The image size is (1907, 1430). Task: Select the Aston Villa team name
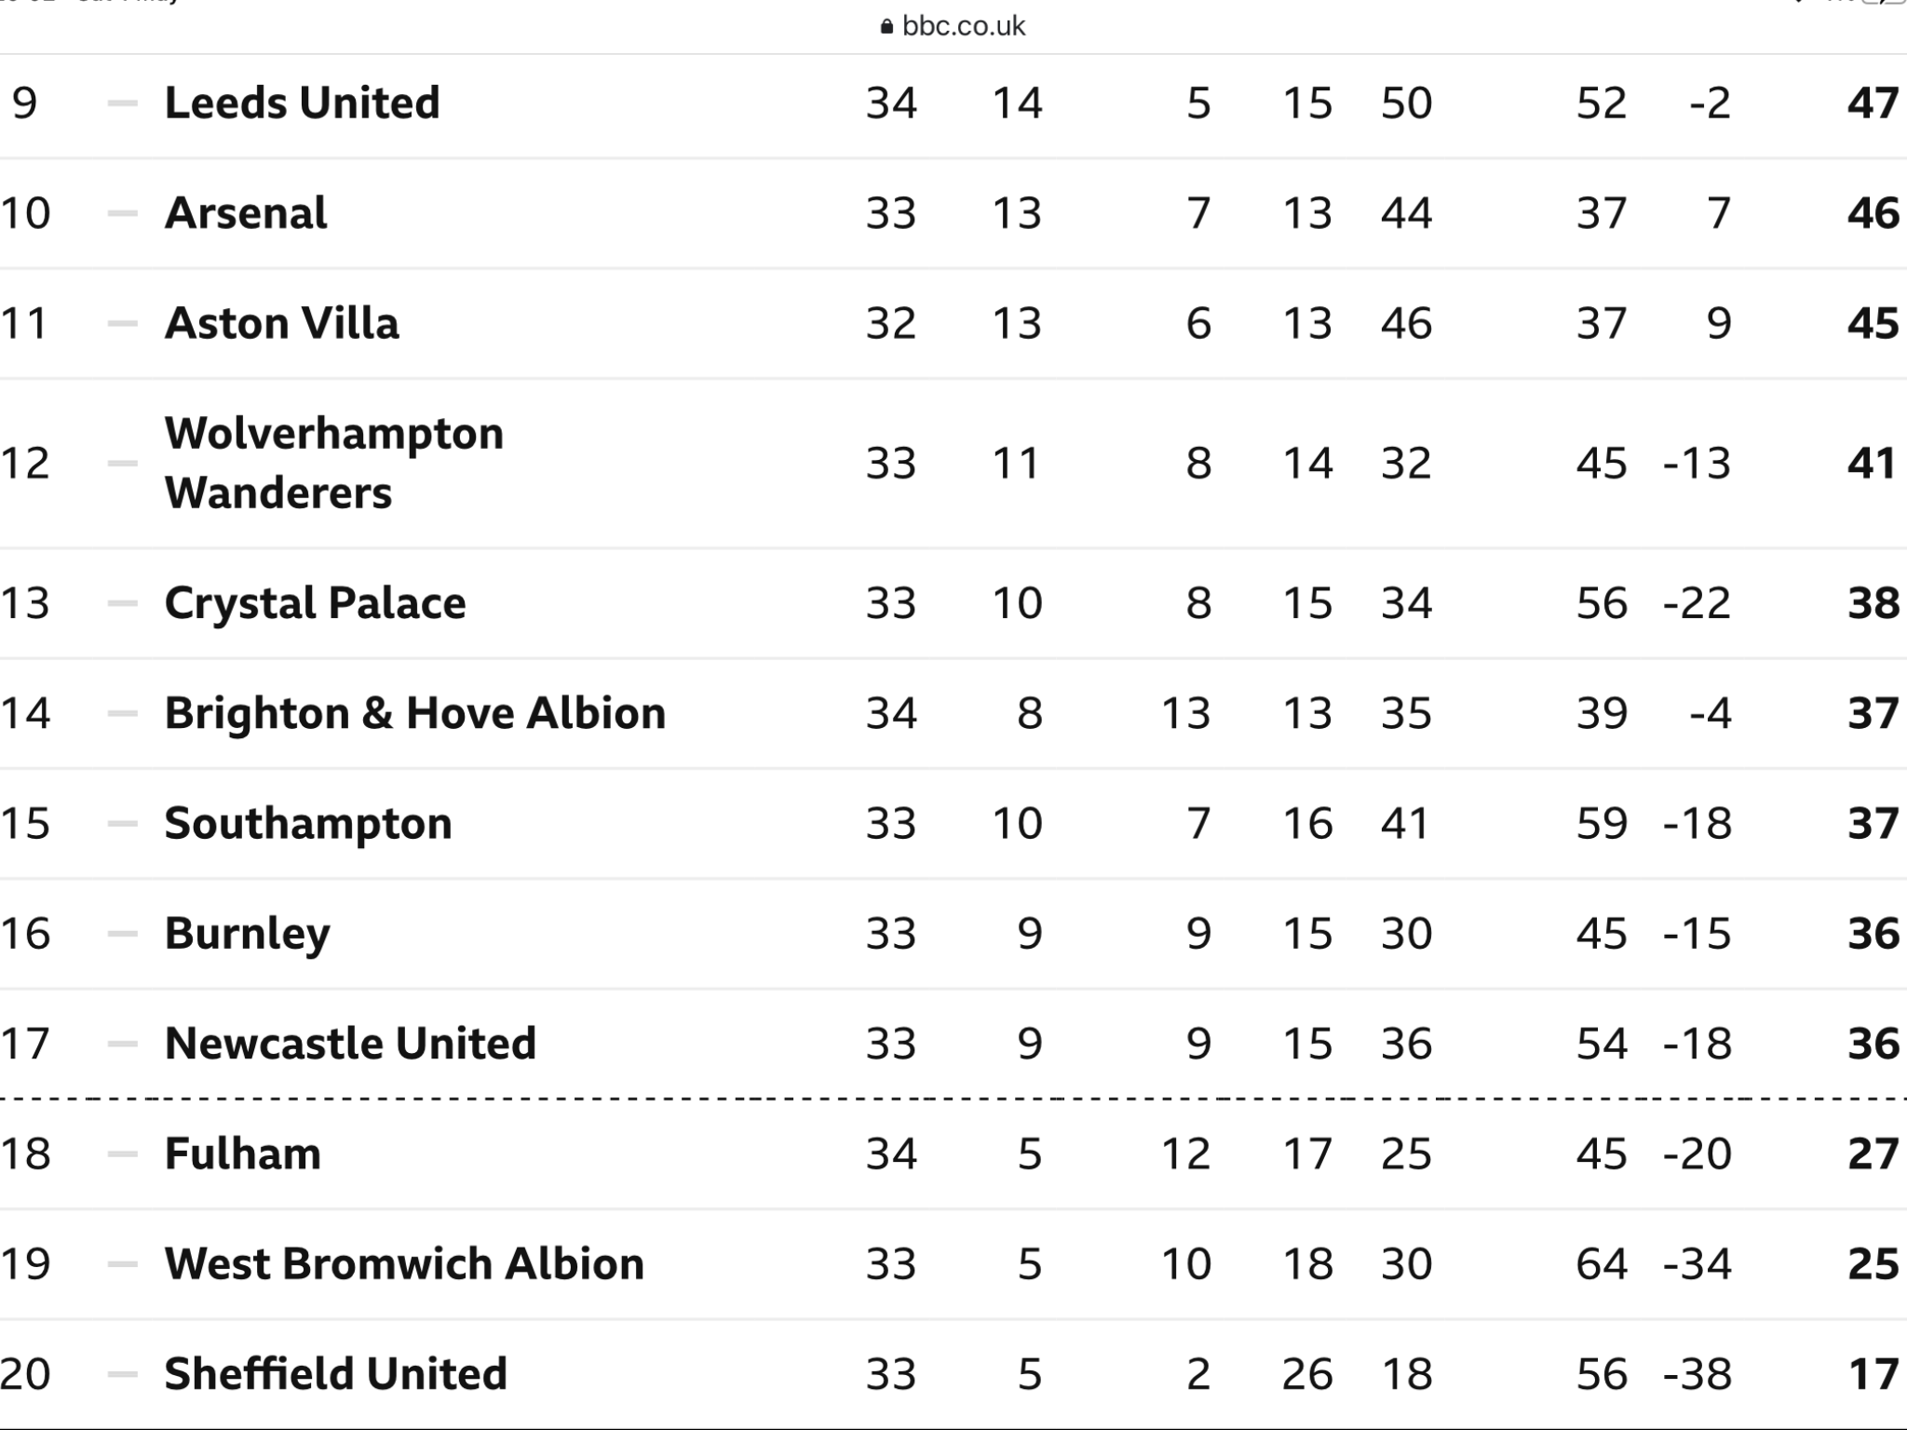(x=282, y=323)
